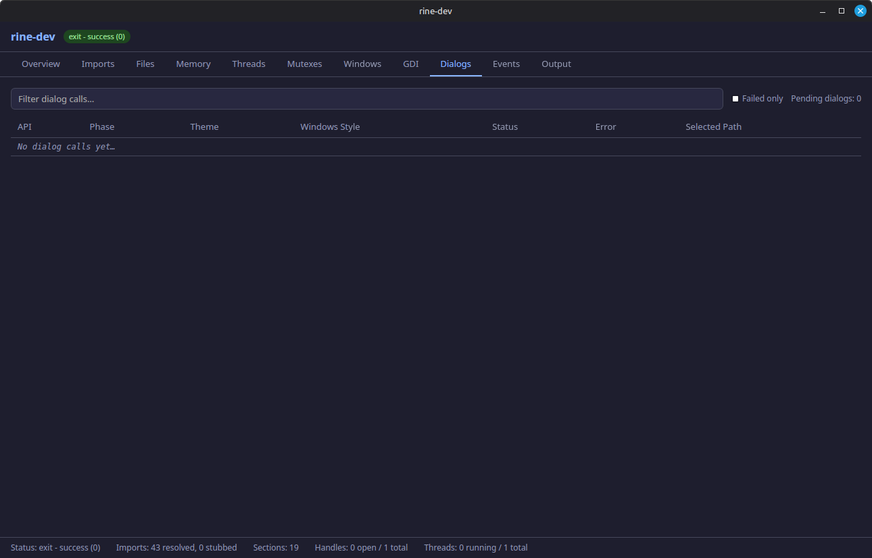This screenshot has height=558, width=872.
Task: Click the Handles: 0 open statusbar item
Action: 361,547
